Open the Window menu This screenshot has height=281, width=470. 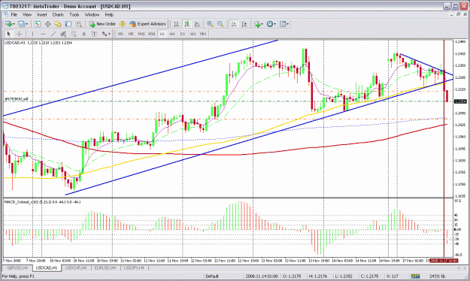92,14
